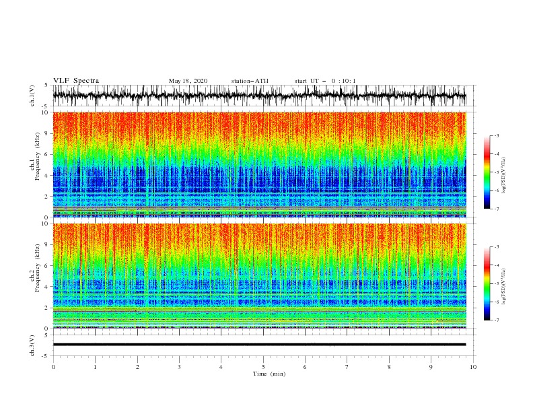Click the ch.1 spectrogram color scale bar

pos(487,172)
